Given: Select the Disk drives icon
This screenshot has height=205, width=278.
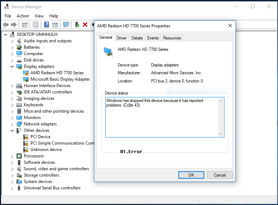Looking at the screenshot, I should [x=19, y=61].
